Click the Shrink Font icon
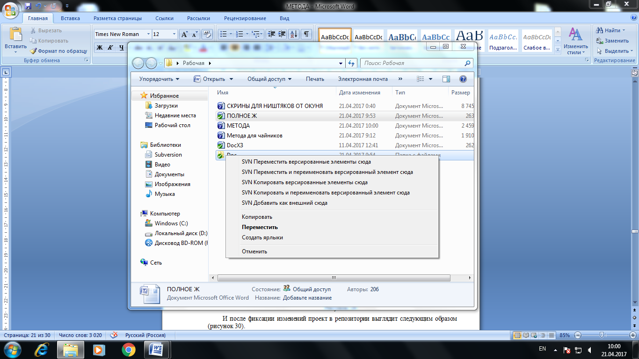 (x=195, y=34)
